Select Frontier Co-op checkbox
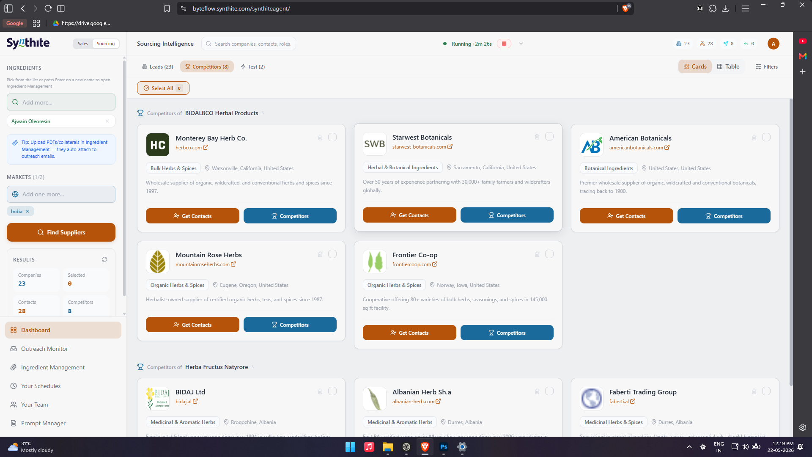Screen dimensions: 812x457 coord(549,254)
